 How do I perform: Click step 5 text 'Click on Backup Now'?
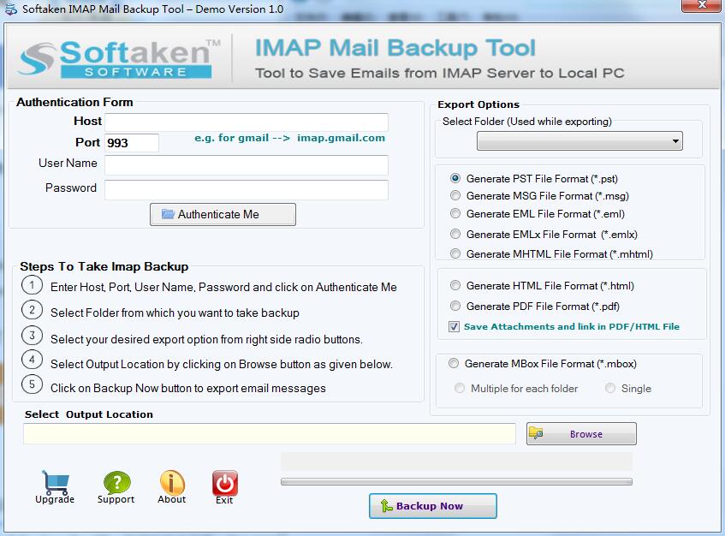(188, 389)
